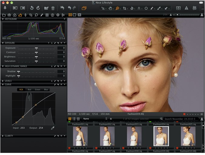Open the capture camera tool tab
Screen dimensions: 205x155
click(9, 15)
